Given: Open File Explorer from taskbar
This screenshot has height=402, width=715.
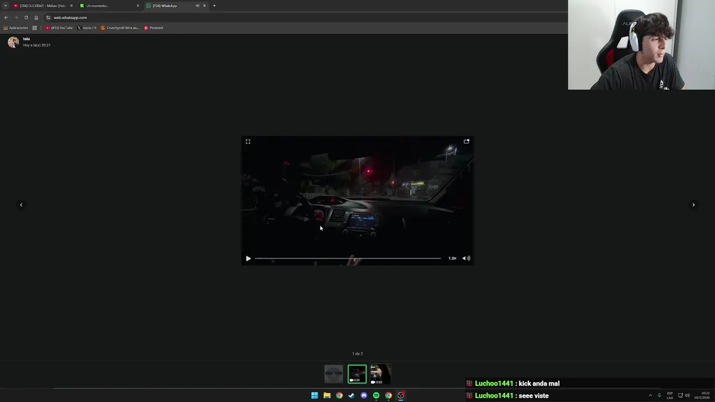Looking at the screenshot, I should tap(327, 395).
